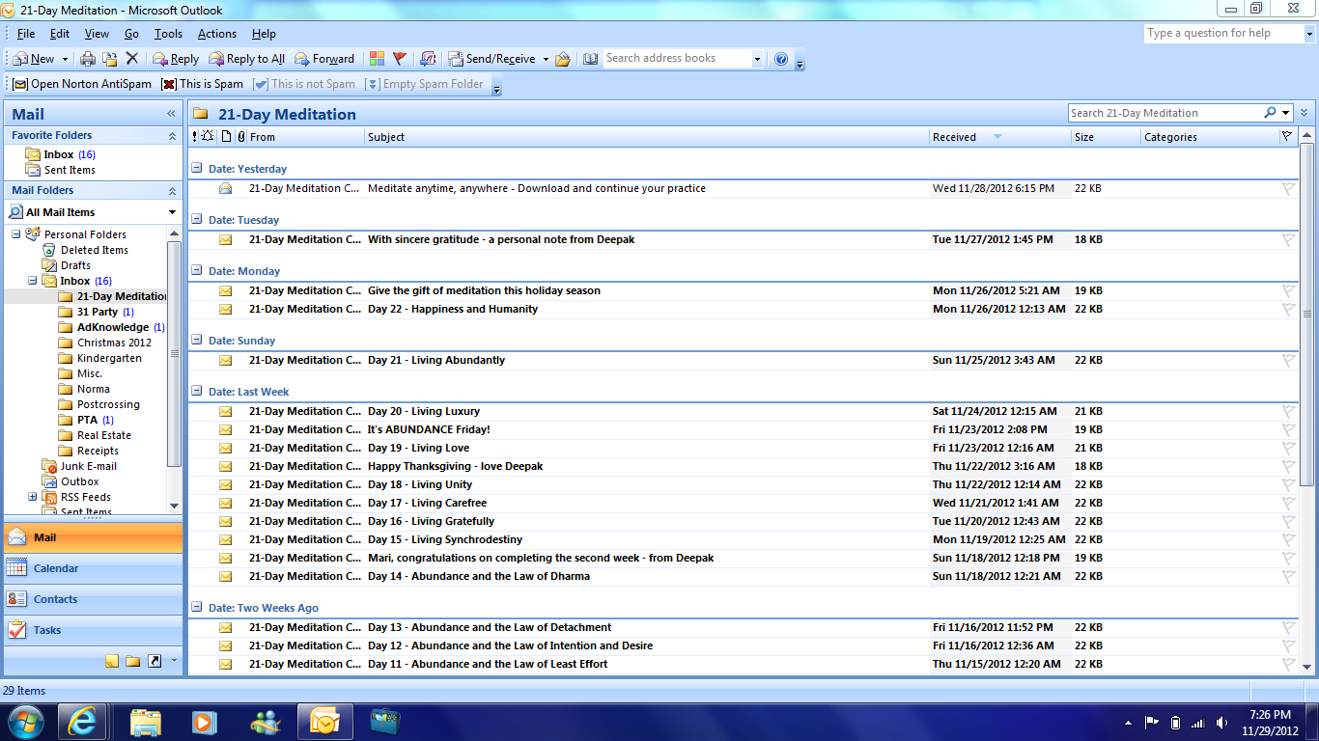Open the Send/Receive dropdown arrow
The height and width of the screenshot is (741, 1319).
(x=545, y=60)
